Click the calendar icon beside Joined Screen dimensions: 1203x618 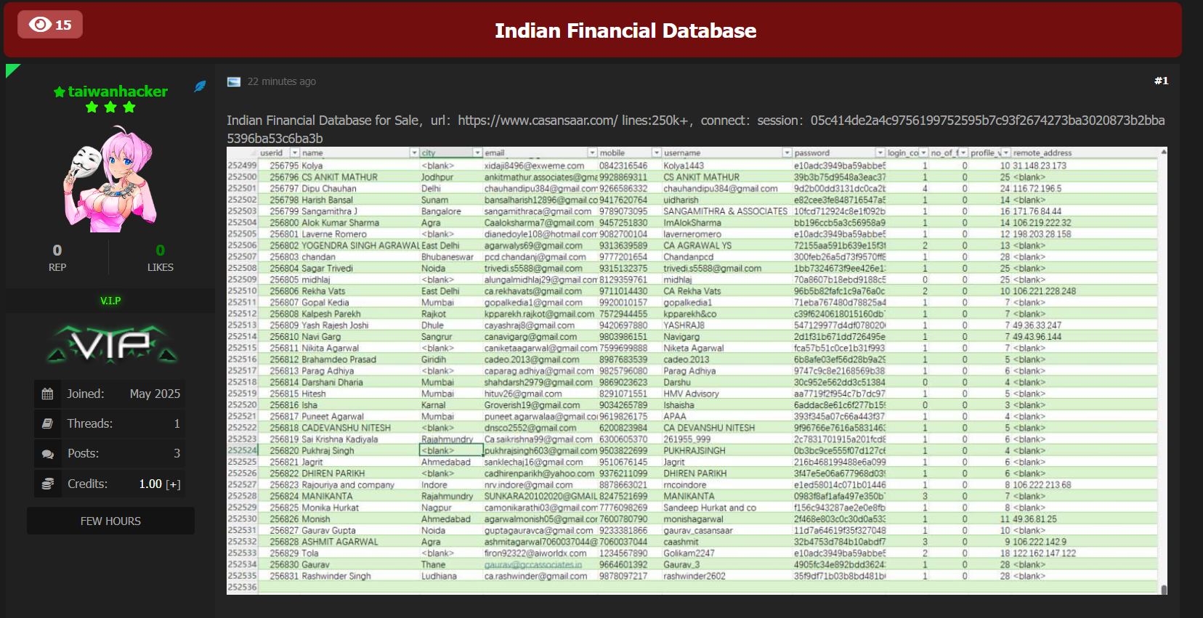(x=47, y=394)
